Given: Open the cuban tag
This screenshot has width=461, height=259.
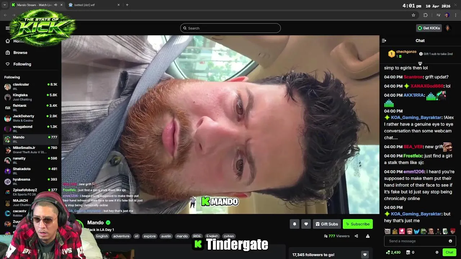Looking at the screenshot, I should pyautogui.click(x=229, y=236).
